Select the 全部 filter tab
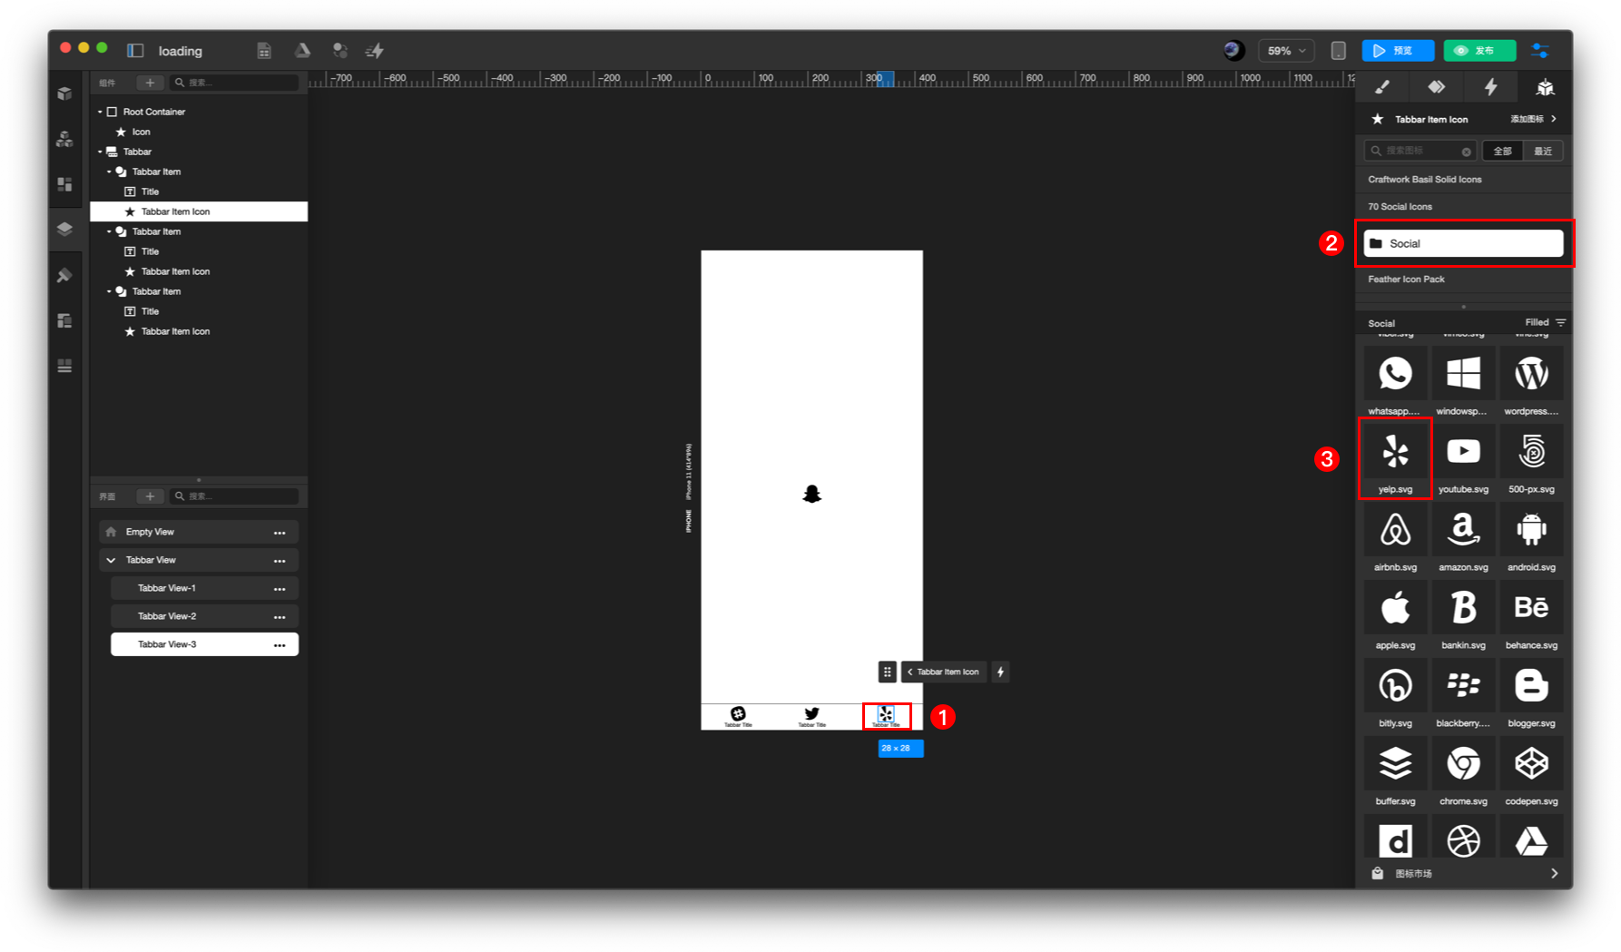1621x952 pixels. pos(1503,151)
